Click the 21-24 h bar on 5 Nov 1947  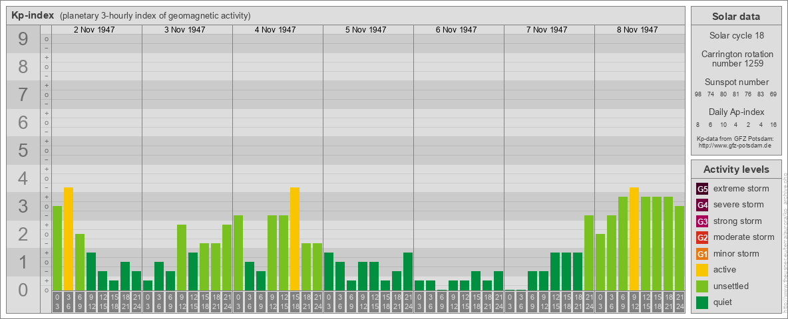[x=407, y=271]
